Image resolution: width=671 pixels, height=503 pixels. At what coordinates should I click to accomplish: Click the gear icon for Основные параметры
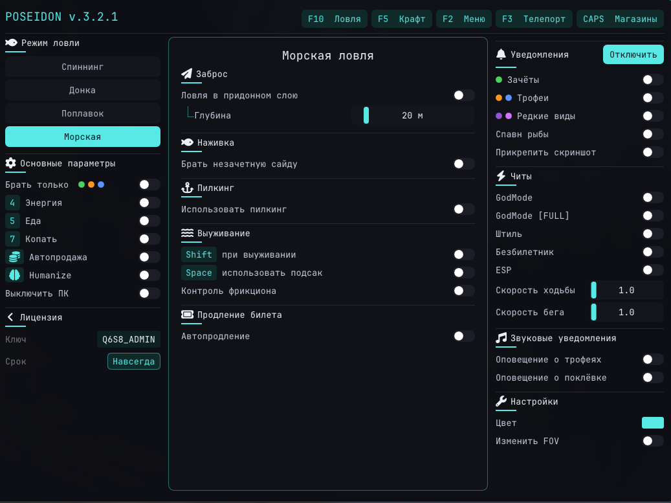[11, 163]
